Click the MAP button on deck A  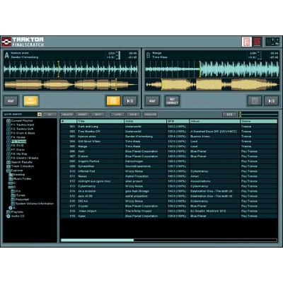click(11, 101)
